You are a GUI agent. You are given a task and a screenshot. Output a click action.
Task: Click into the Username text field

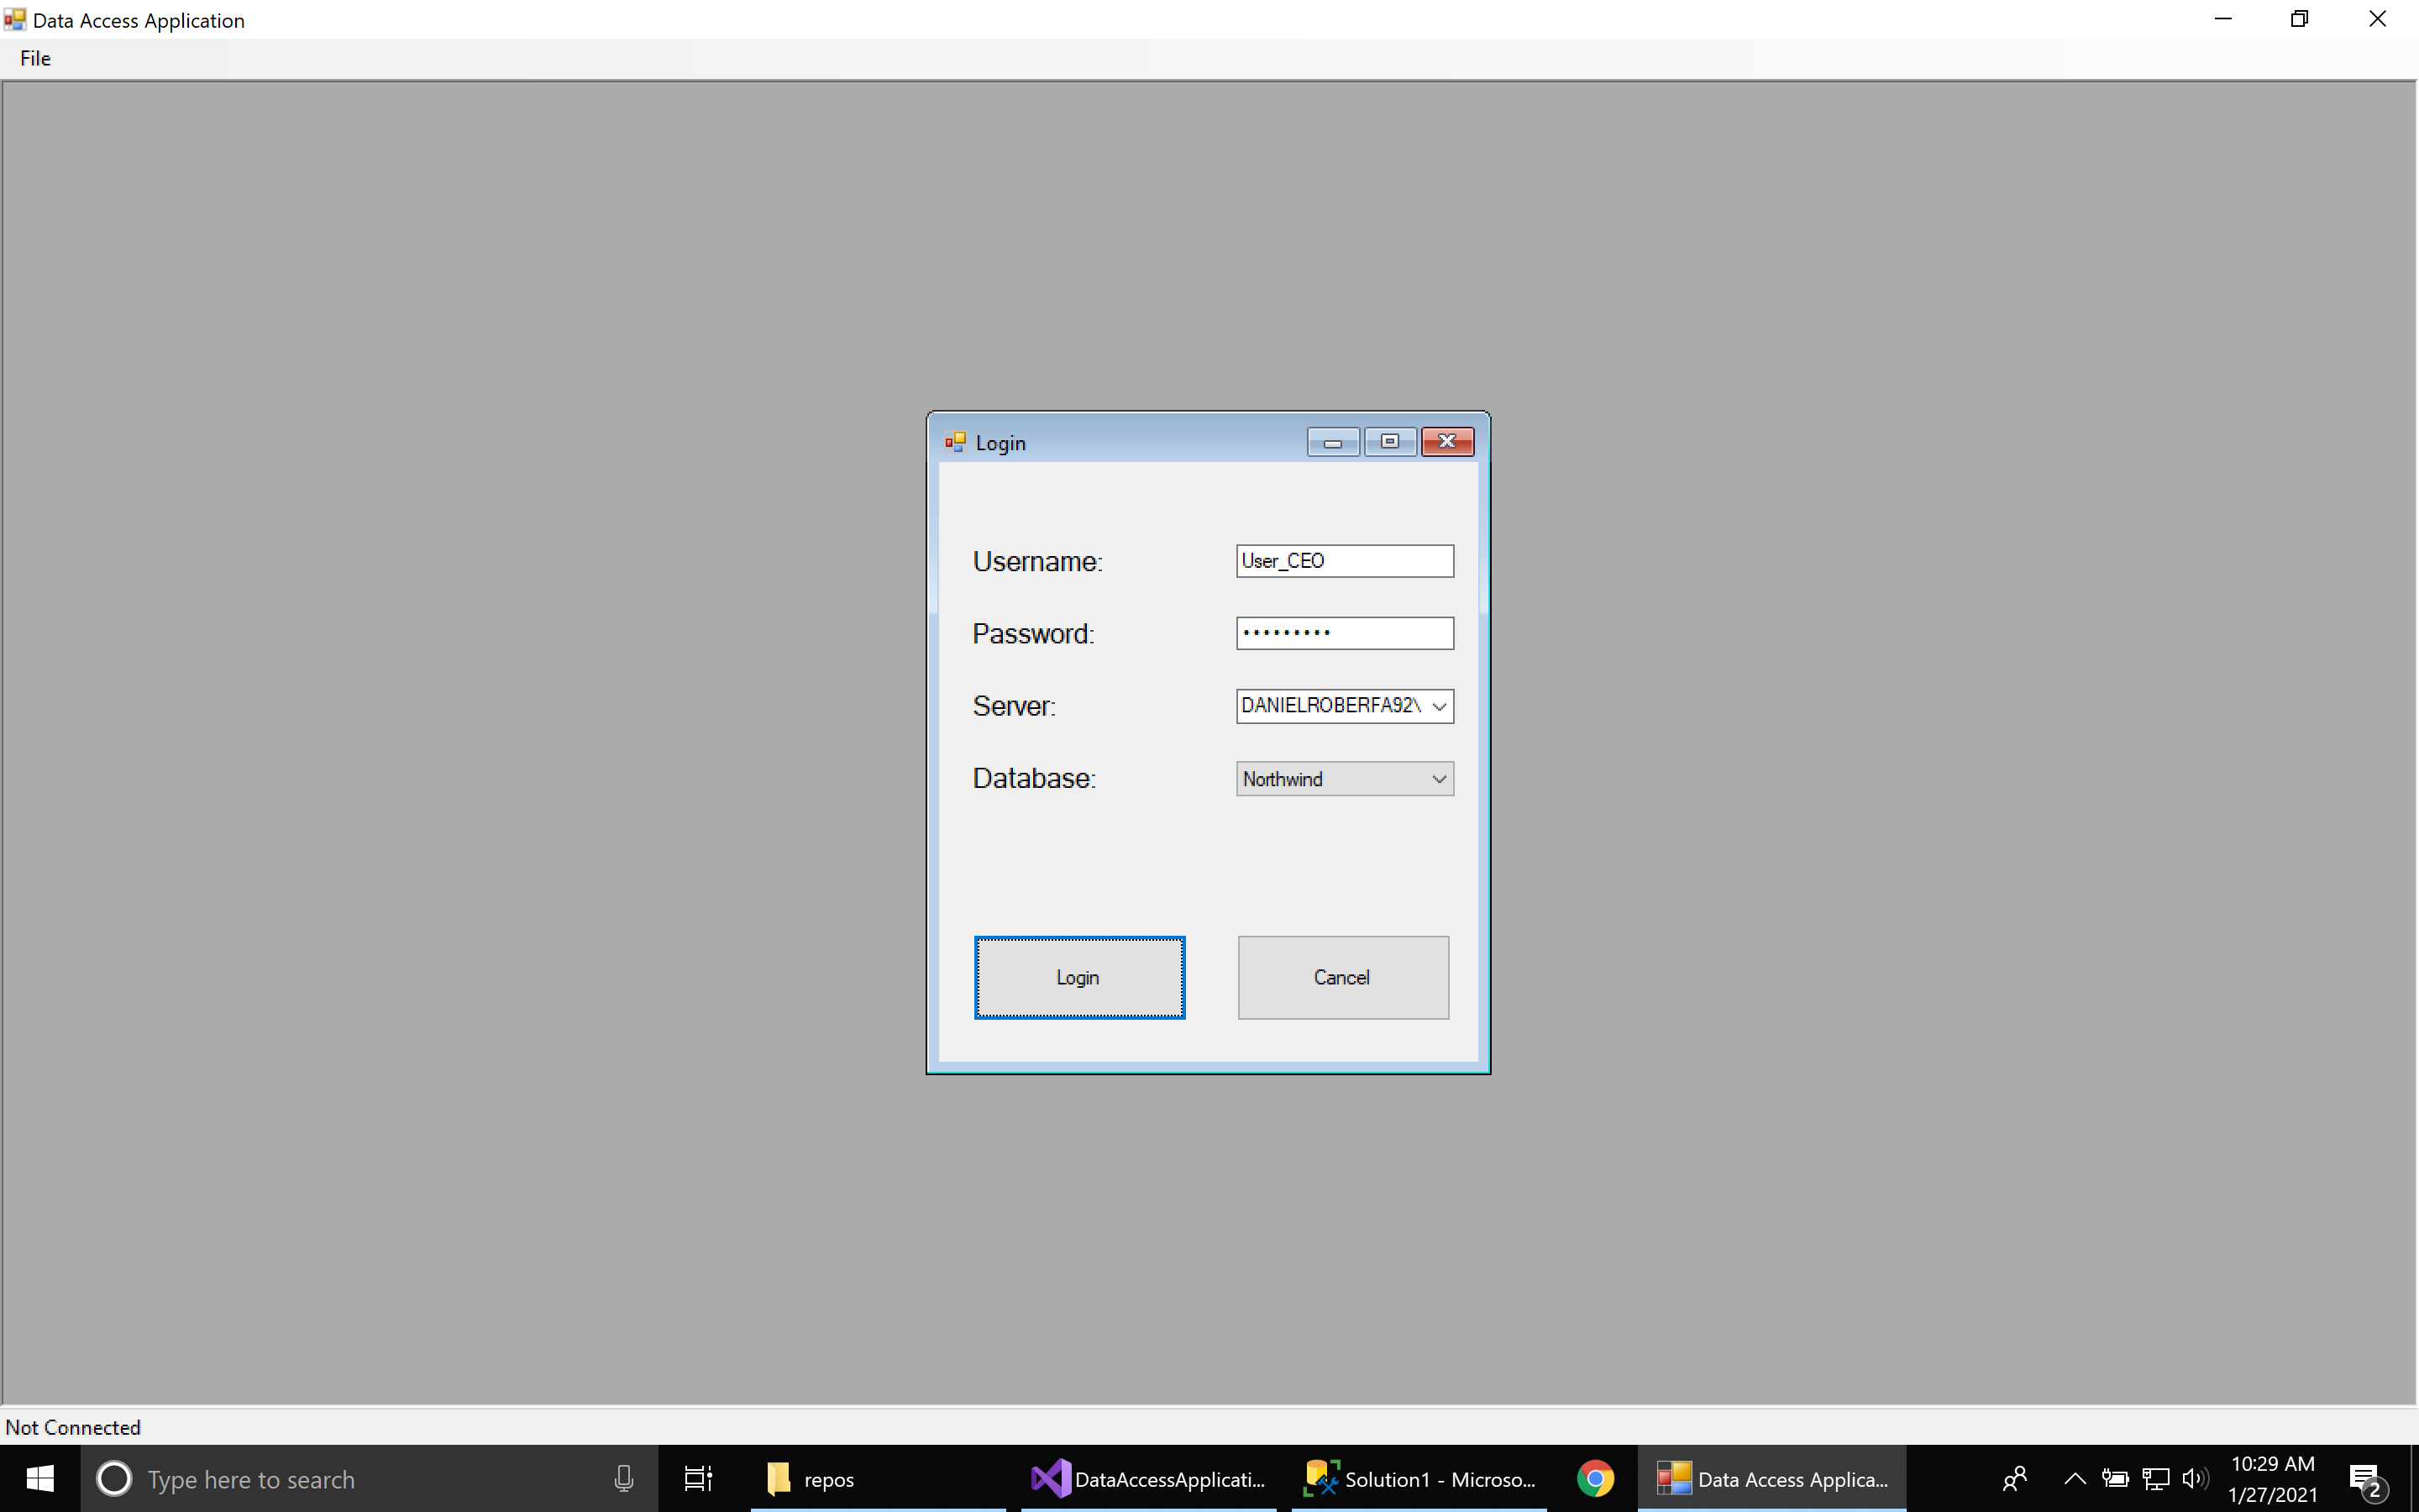coord(1343,561)
